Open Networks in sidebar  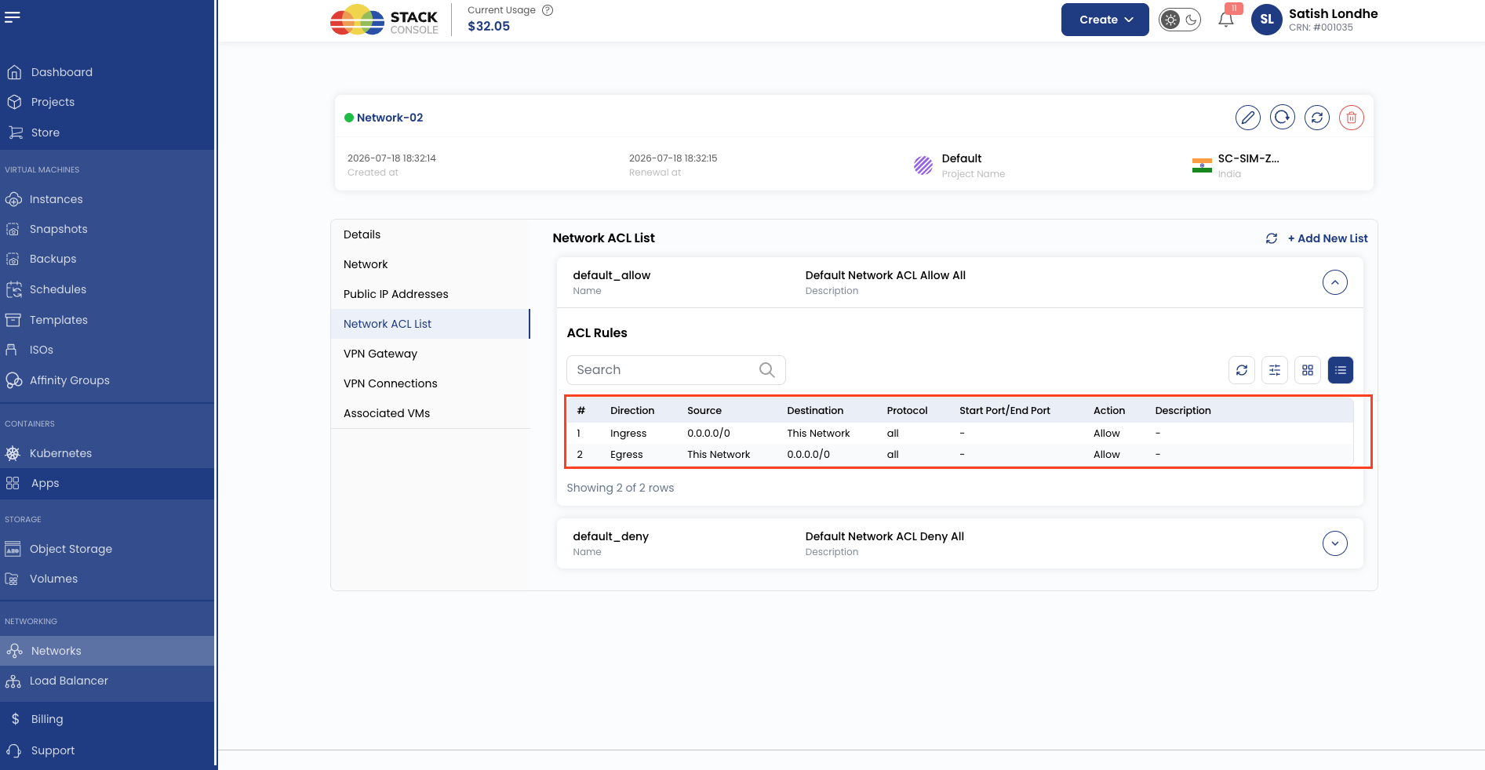point(107,651)
